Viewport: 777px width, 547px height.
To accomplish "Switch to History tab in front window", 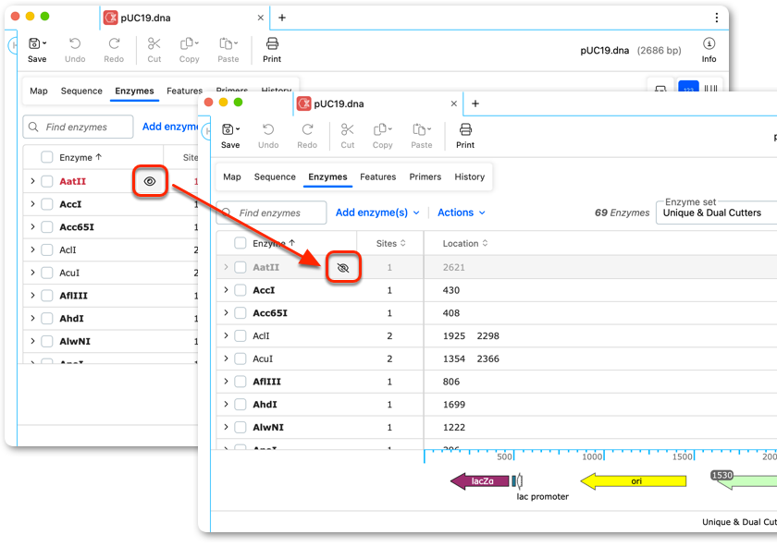I will click(x=470, y=176).
